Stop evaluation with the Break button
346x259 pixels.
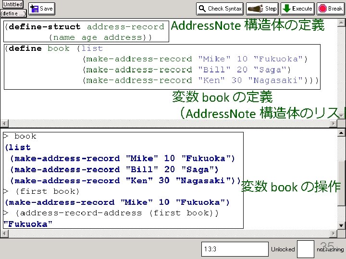pos(331,9)
